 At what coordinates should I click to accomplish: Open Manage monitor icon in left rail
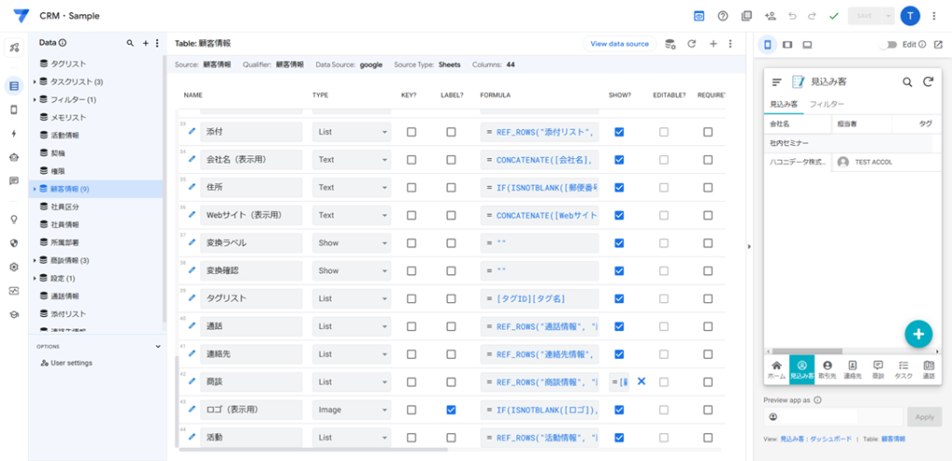point(14,291)
